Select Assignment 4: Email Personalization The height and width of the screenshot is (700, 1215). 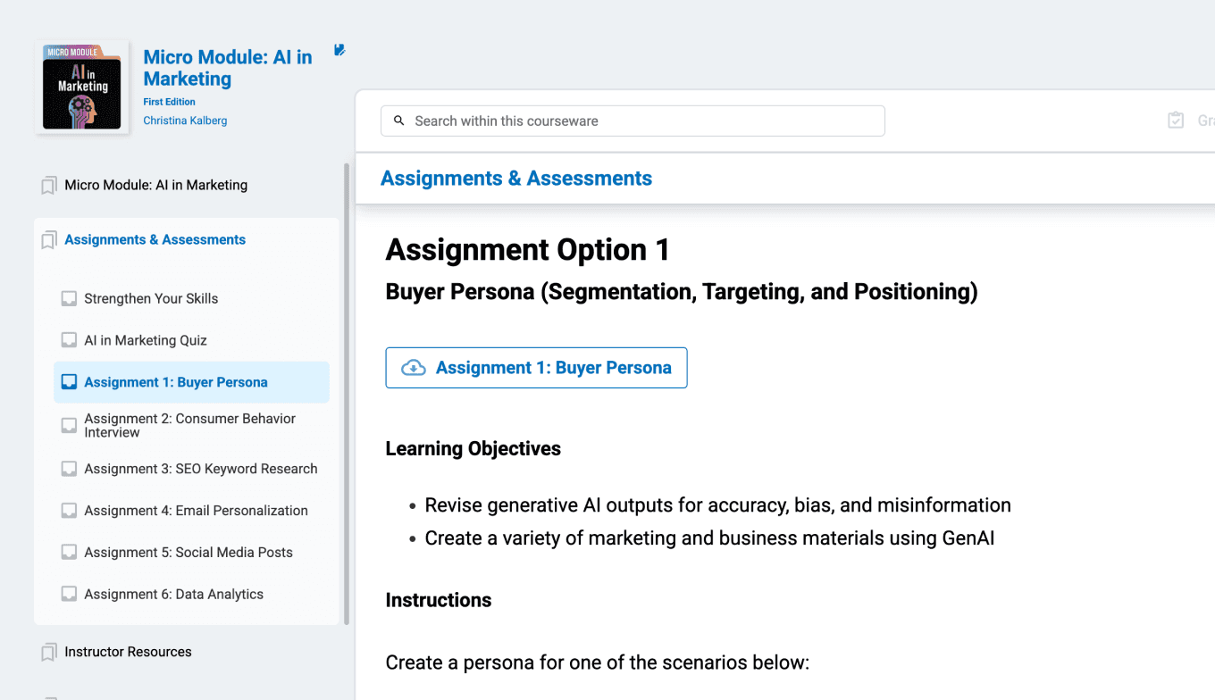pos(196,511)
